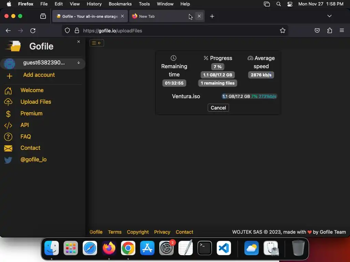
Task: Open the Contact link in sidebar
Action: 30,148
